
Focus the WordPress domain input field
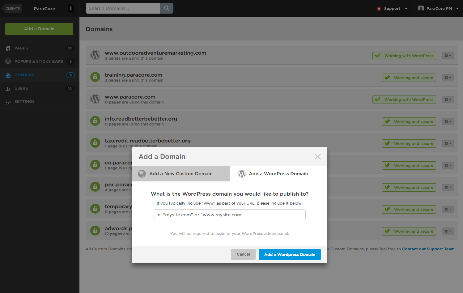tap(230, 215)
